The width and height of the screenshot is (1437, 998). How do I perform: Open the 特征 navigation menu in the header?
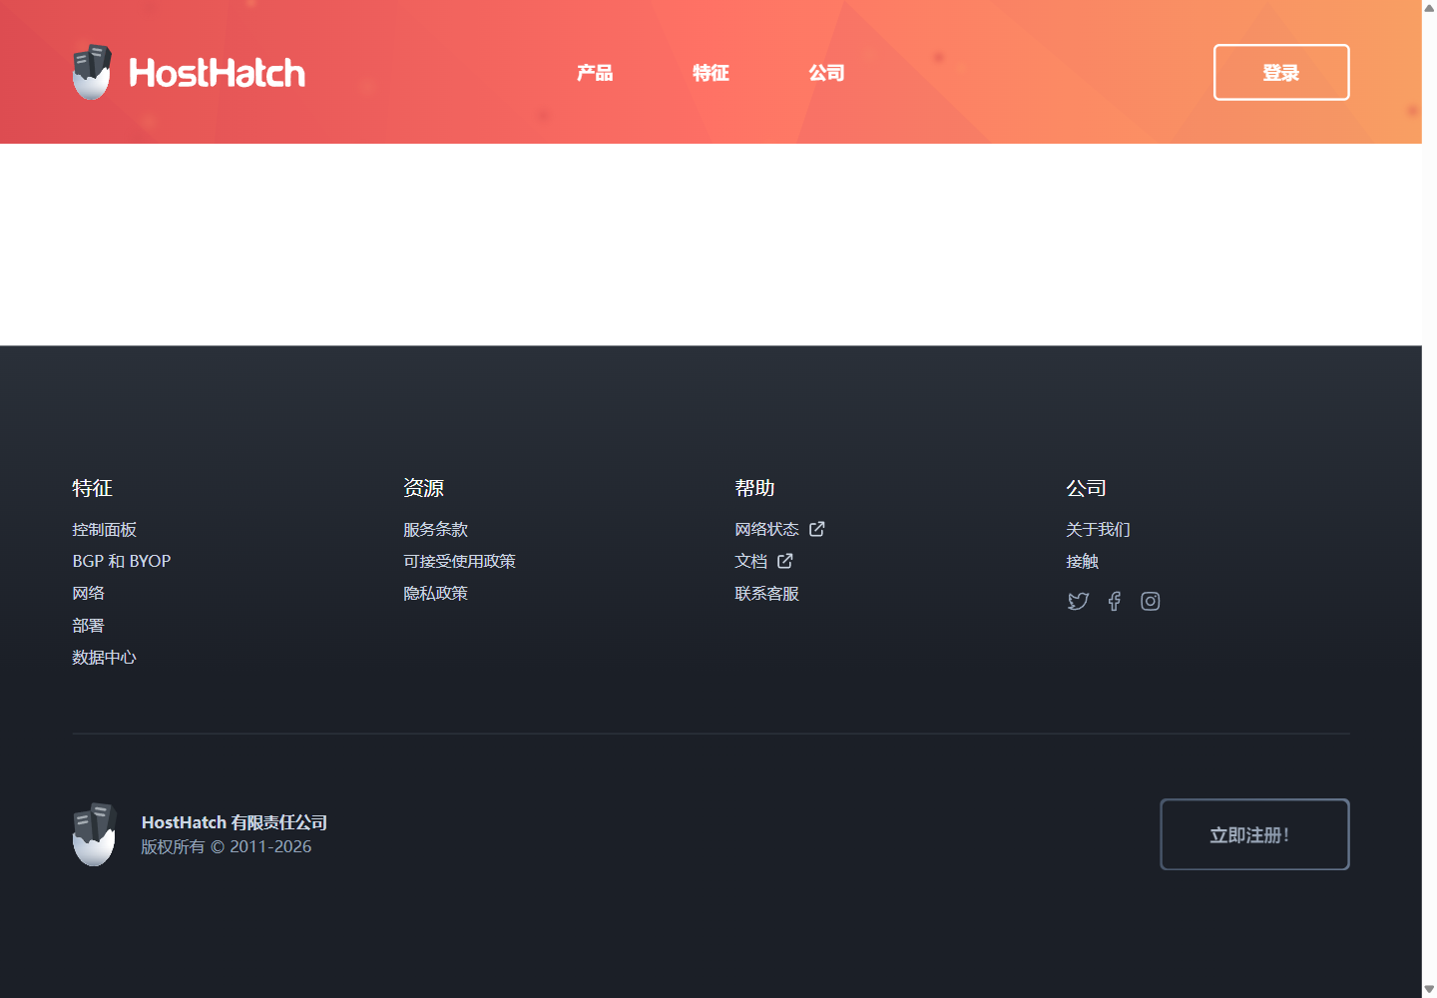711,73
